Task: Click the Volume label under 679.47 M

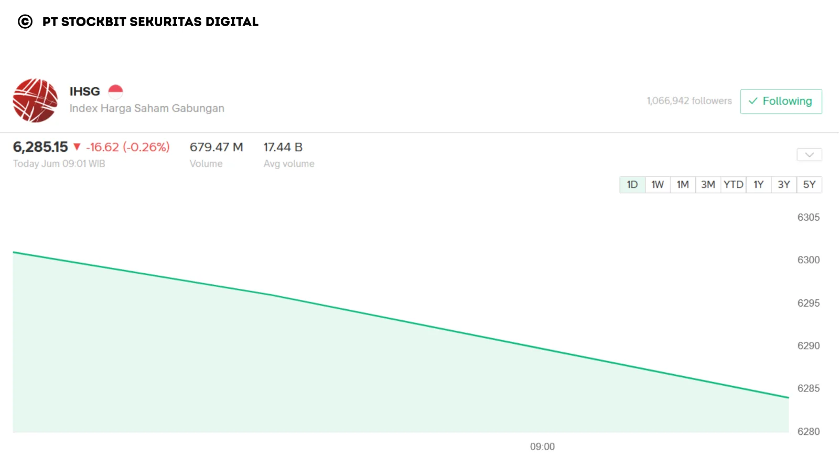Action: point(206,164)
